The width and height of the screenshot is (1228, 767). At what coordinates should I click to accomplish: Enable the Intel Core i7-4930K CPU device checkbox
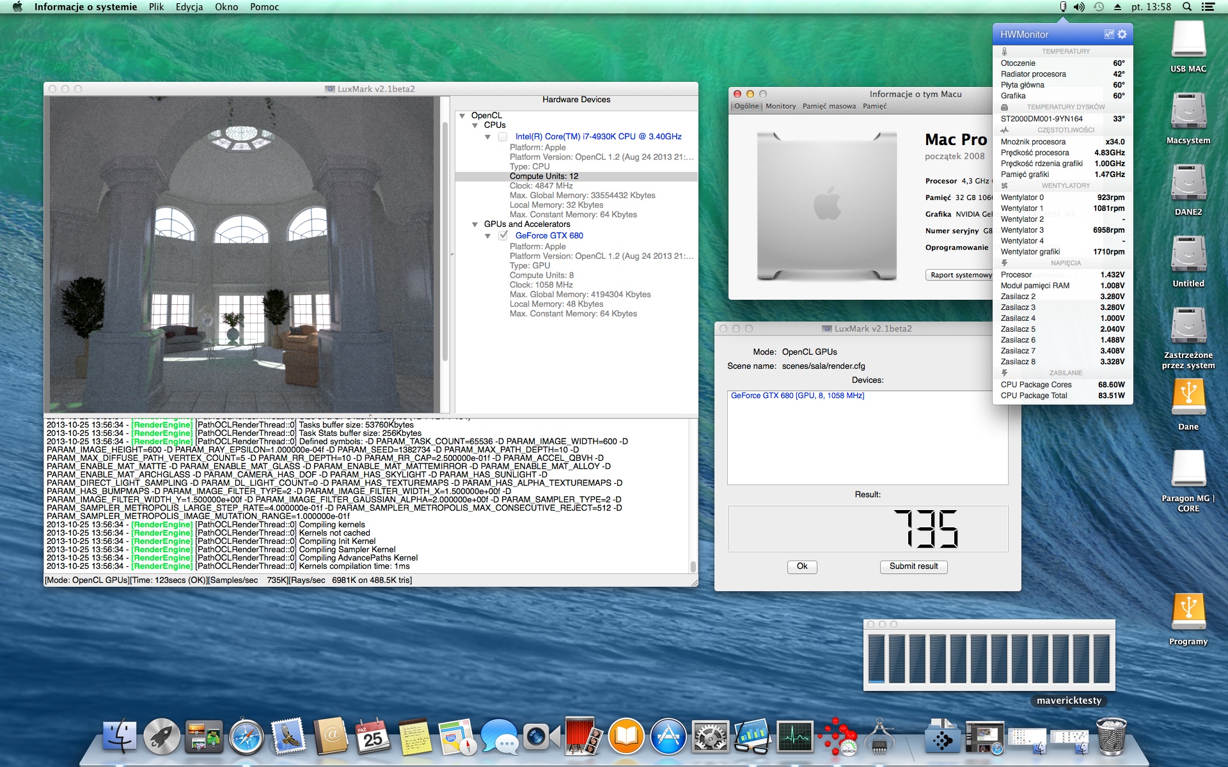point(503,137)
